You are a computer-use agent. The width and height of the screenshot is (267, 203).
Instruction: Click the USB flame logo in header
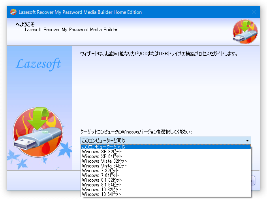tap(245, 32)
